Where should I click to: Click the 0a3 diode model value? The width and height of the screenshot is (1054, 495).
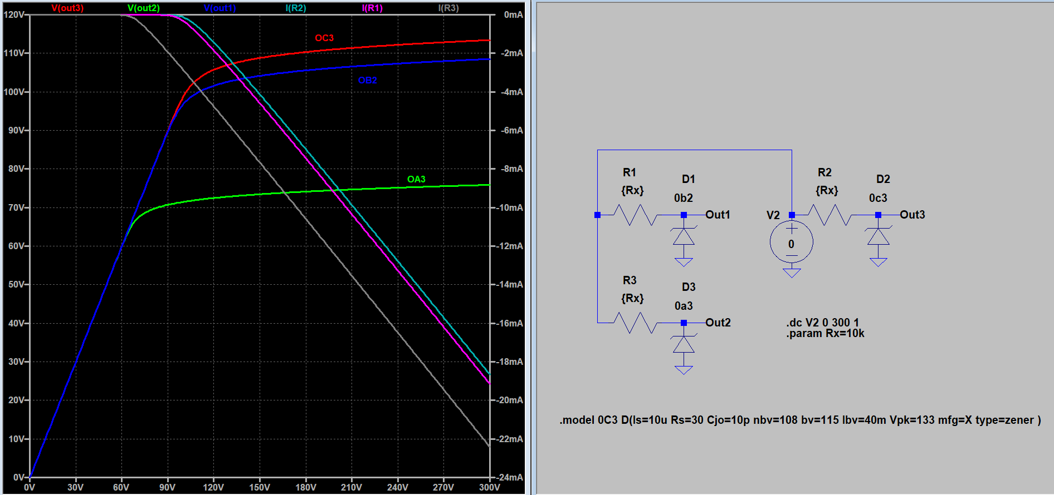tap(684, 306)
